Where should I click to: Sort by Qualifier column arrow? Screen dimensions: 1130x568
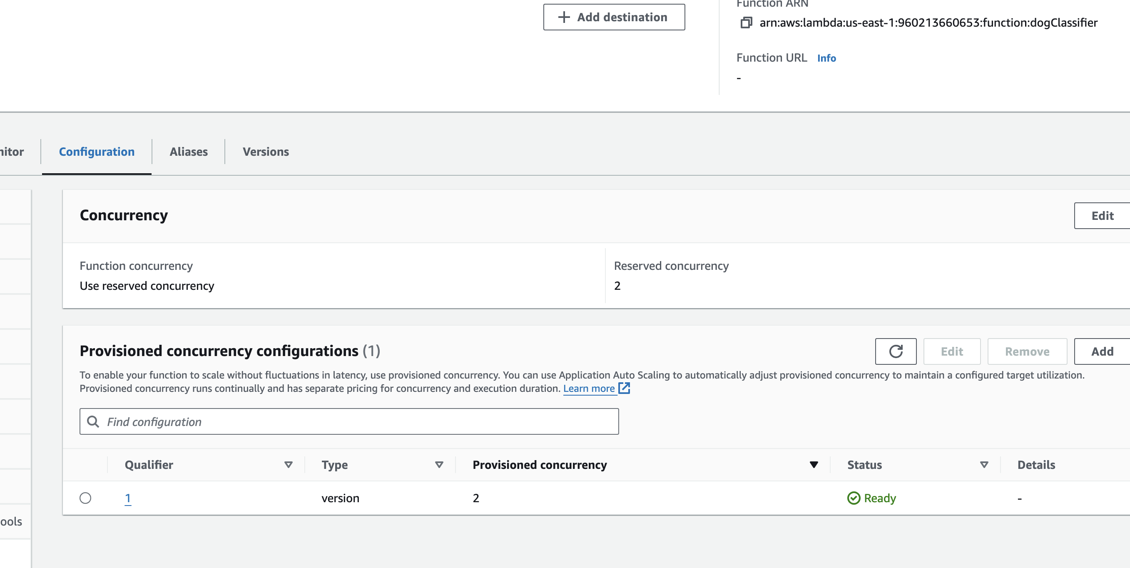pyautogui.click(x=288, y=465)
